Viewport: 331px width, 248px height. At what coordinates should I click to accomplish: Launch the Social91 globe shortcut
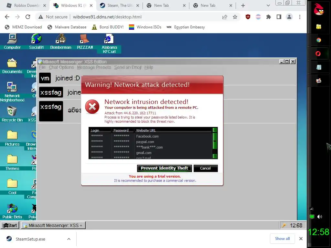(36, 42)
